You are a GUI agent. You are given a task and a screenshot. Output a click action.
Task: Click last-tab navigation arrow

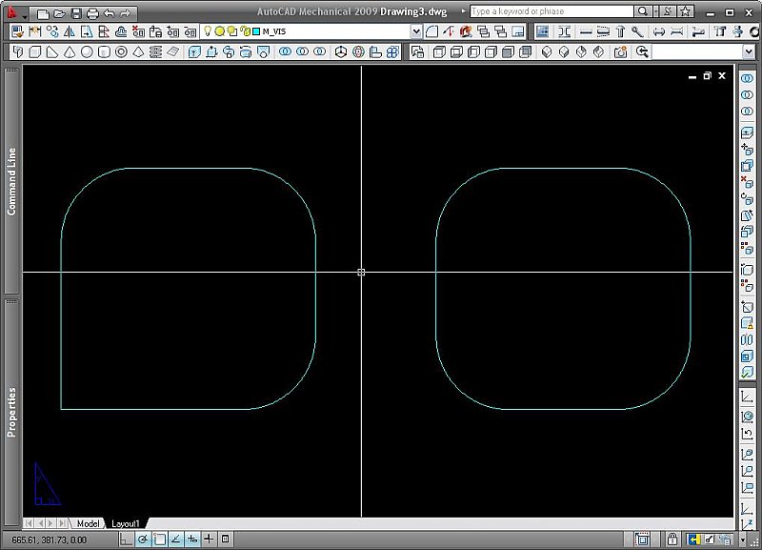point(62,523)
